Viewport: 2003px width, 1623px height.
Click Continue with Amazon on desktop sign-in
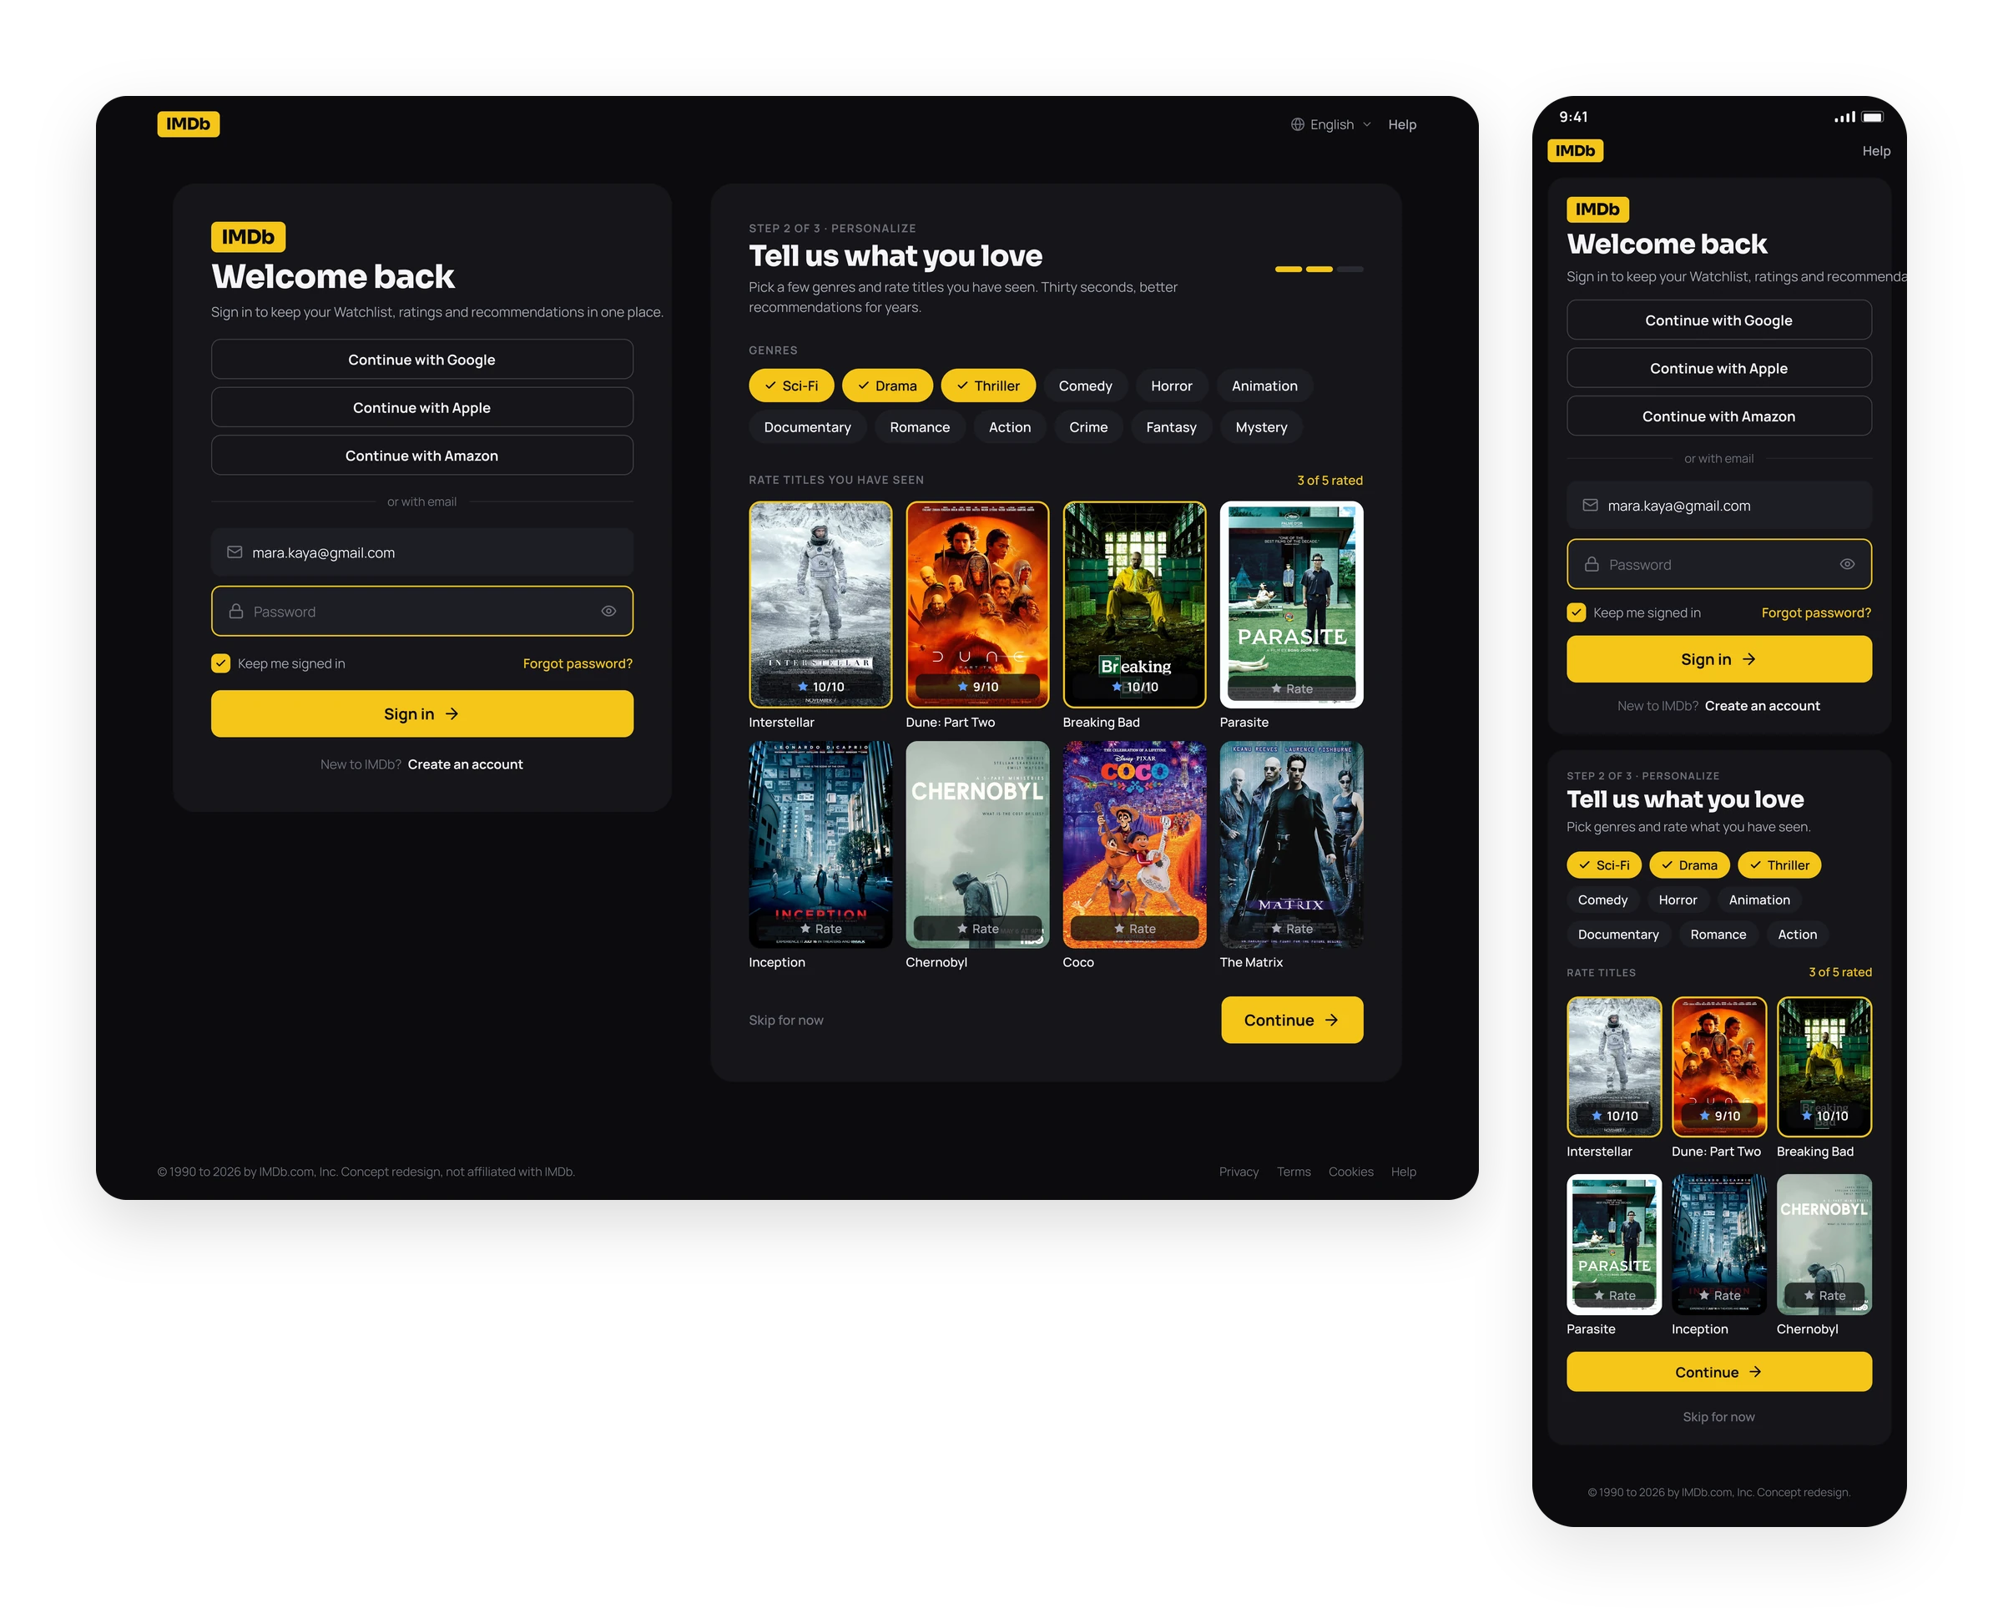coord(421,456)
